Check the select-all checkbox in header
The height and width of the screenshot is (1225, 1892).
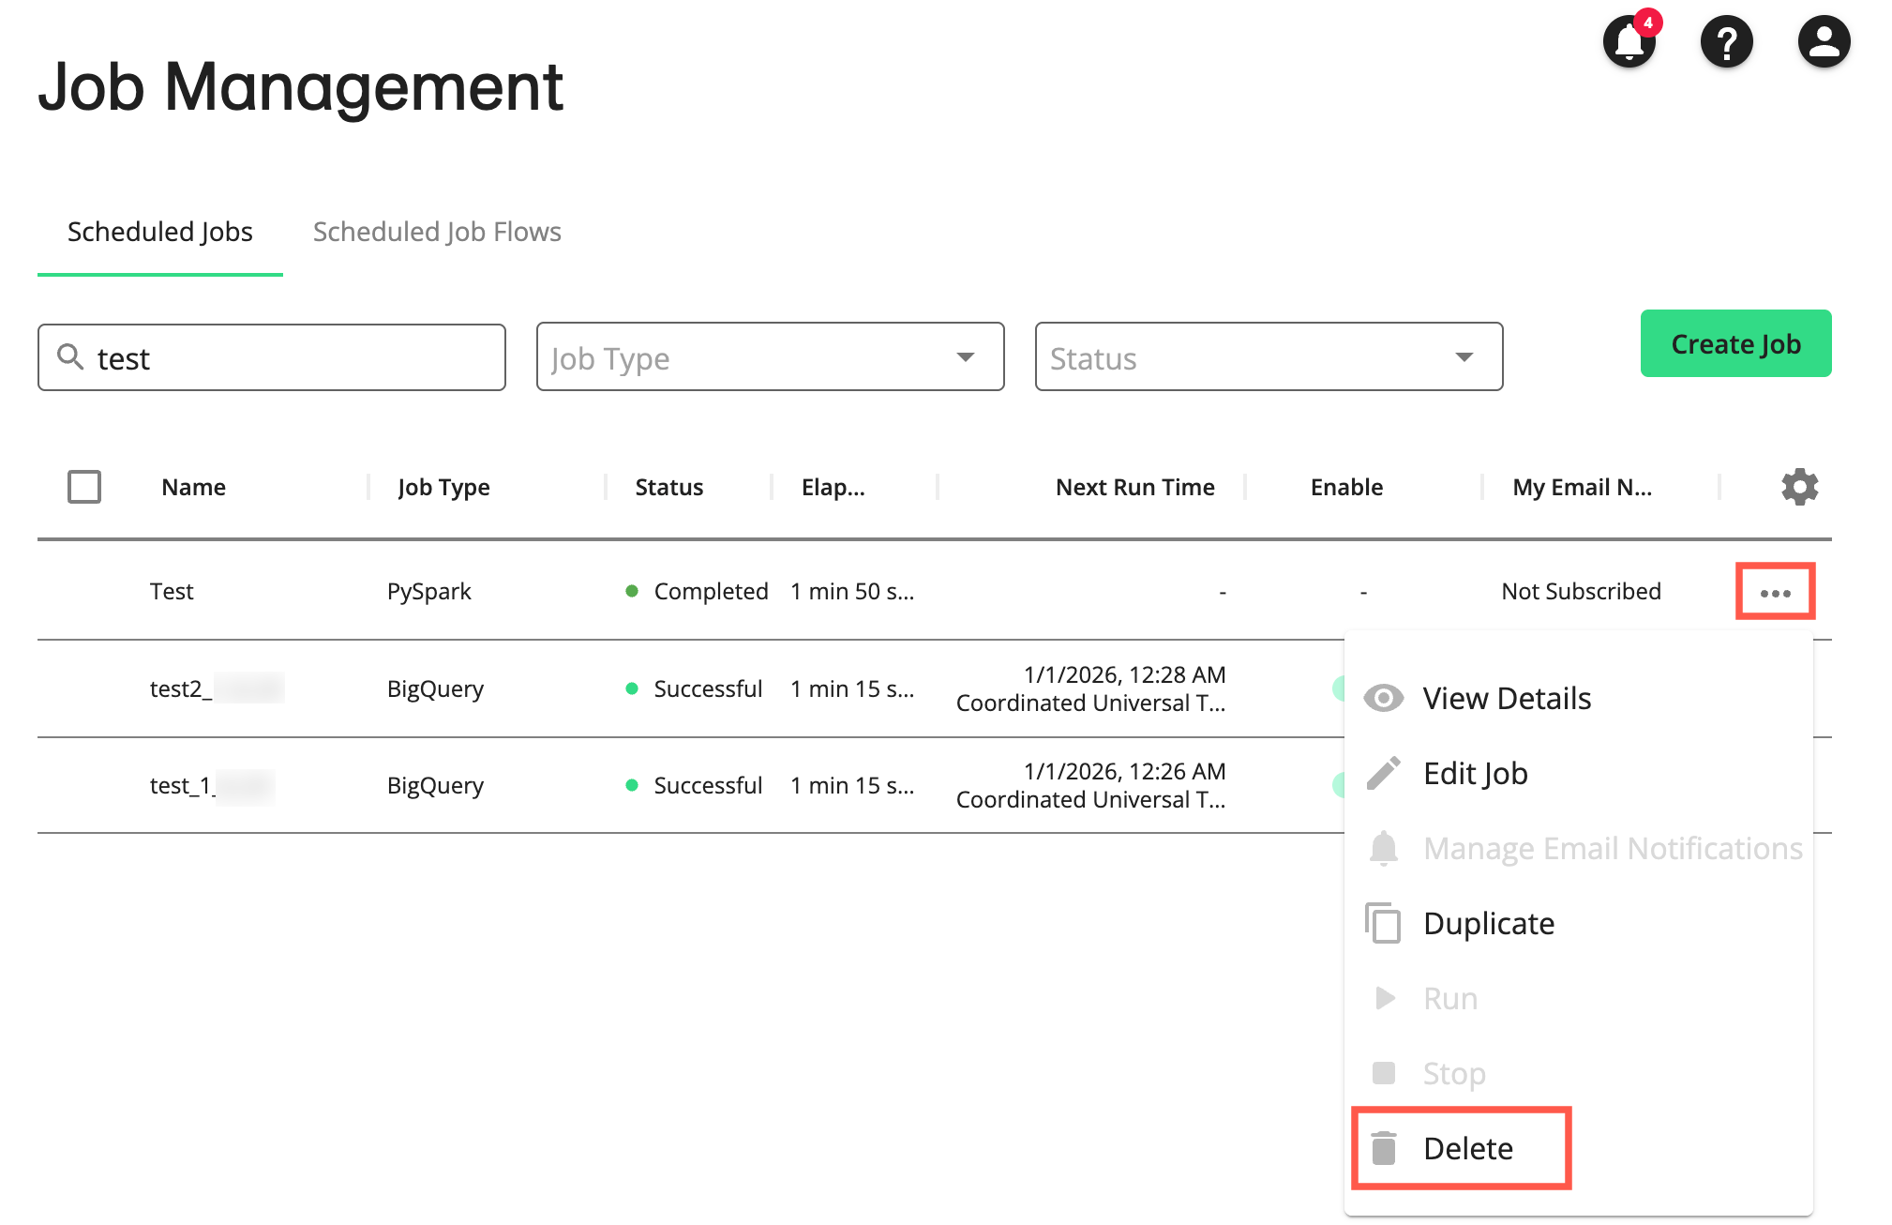(84, 487)
